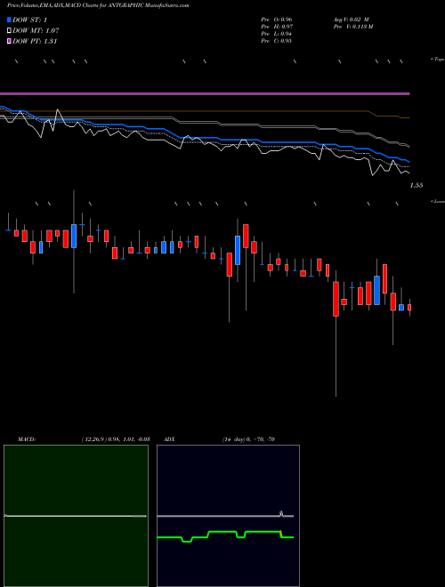Click the '<-Tops' marker label

437,60
